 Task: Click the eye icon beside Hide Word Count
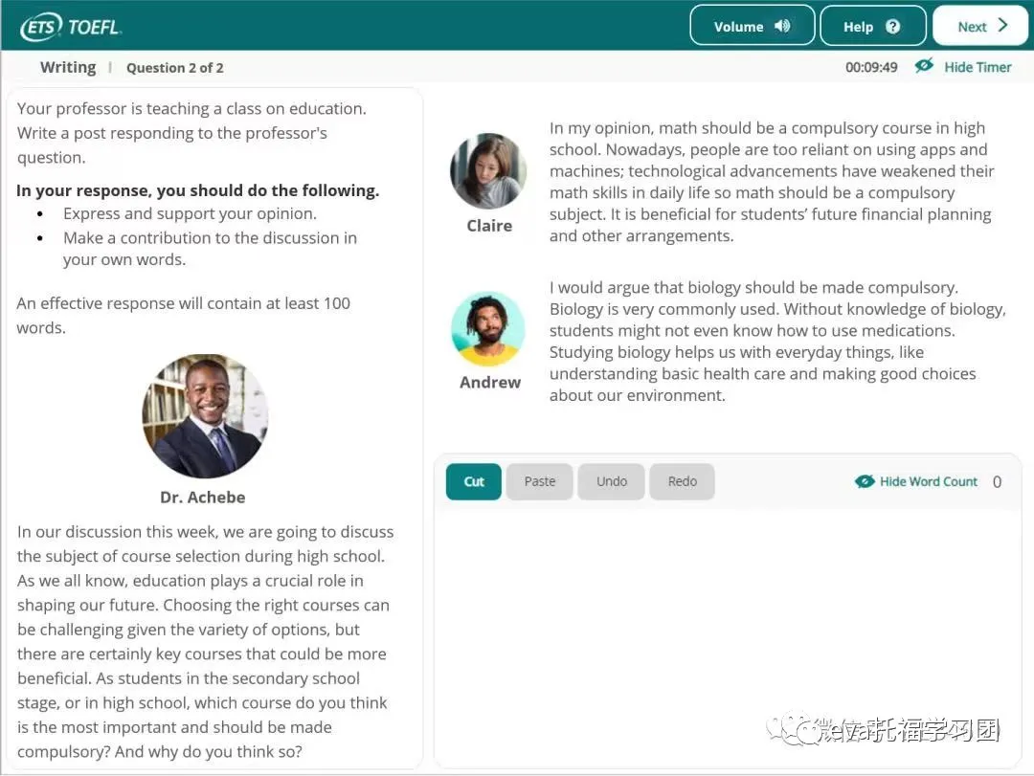865,481
